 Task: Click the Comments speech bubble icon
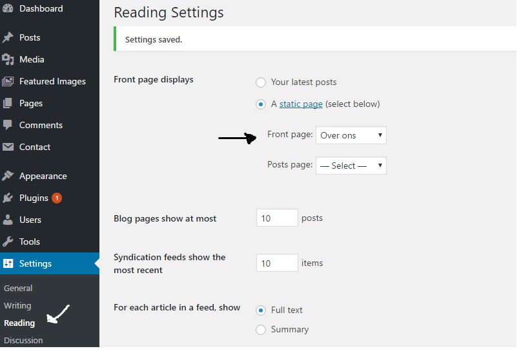[x=8, y=125]
